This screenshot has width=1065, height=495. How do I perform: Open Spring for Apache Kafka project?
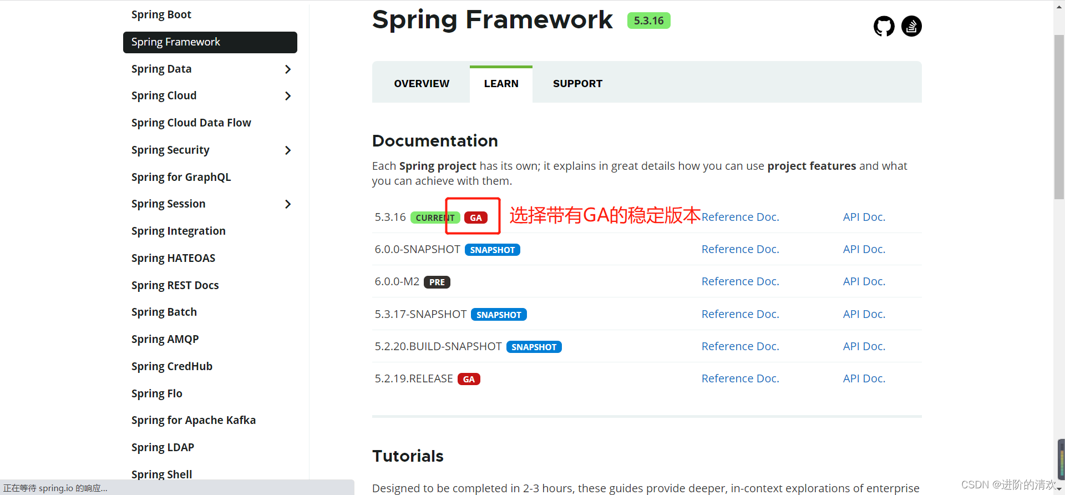coord(193,421)
